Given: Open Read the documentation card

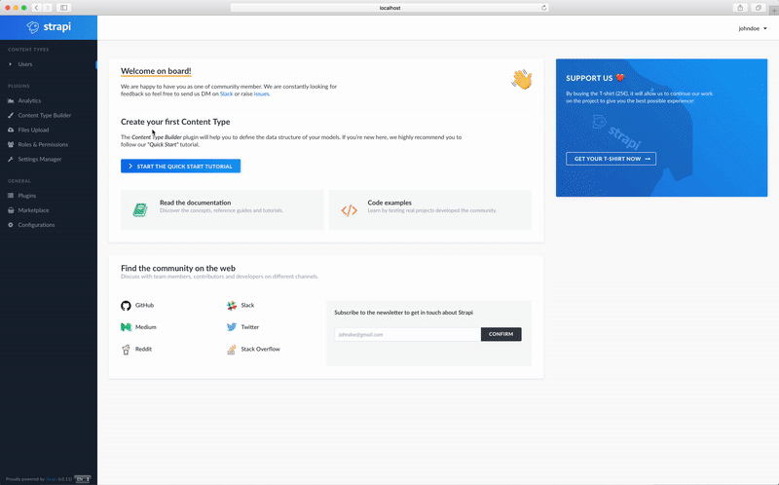Looking at the screenshot, I should pyautogui.click(x=222, y=209).
